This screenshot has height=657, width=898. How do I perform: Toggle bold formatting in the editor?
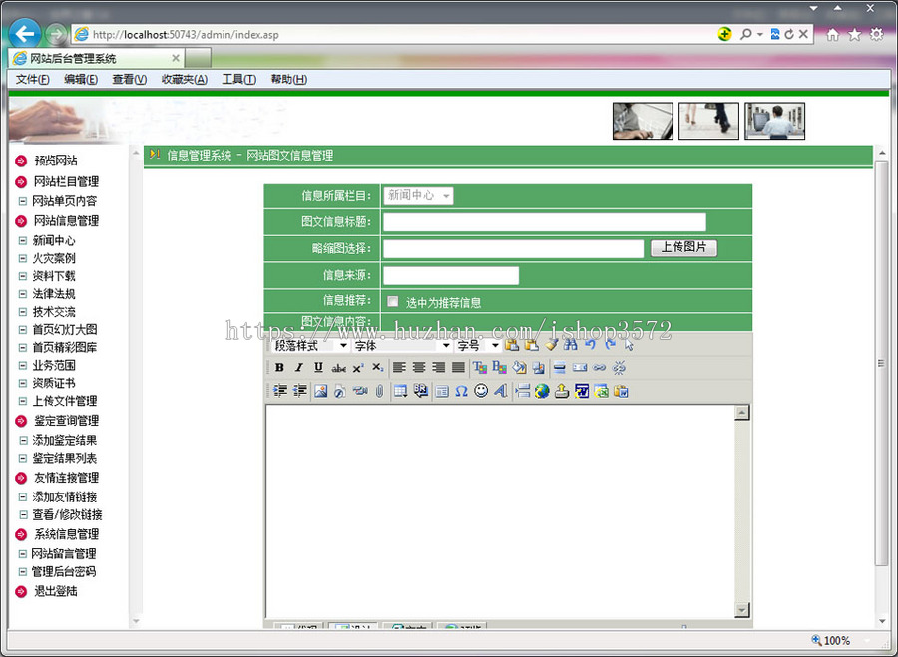(279, 367)
